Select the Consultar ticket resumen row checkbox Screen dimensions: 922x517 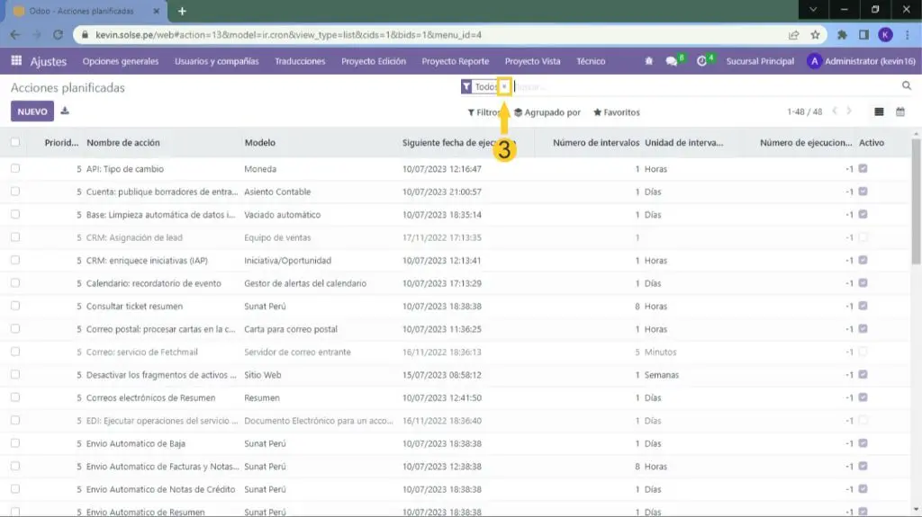(x=15, y=307)
